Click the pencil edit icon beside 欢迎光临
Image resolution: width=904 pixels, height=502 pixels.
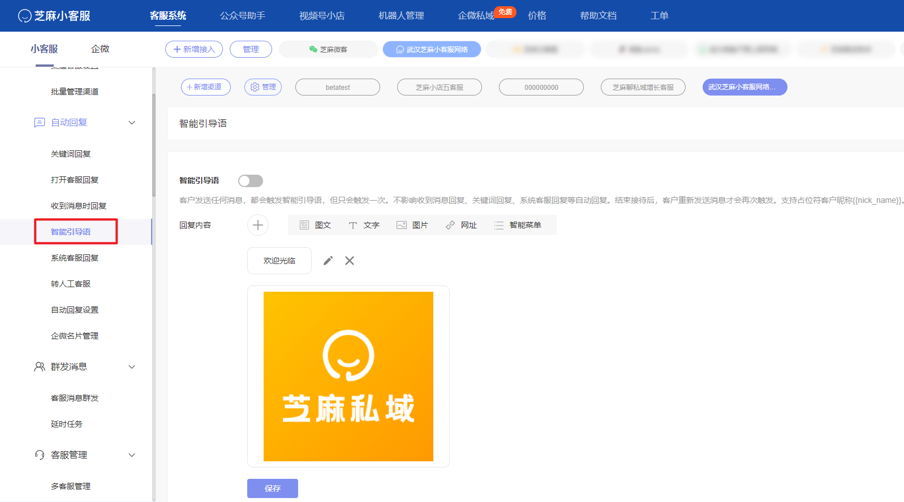click(x=328, y=261)
